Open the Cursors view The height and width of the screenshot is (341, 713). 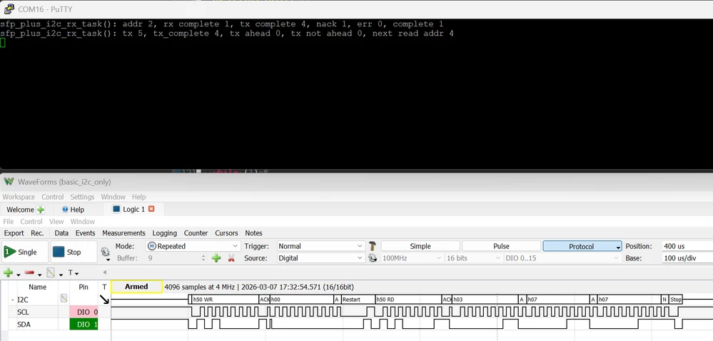click(226, 233)
